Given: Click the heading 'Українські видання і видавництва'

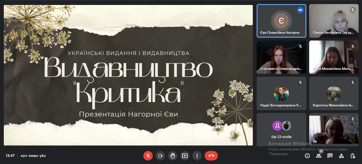Looking at the screenshot, I should [x=128, y=53].
